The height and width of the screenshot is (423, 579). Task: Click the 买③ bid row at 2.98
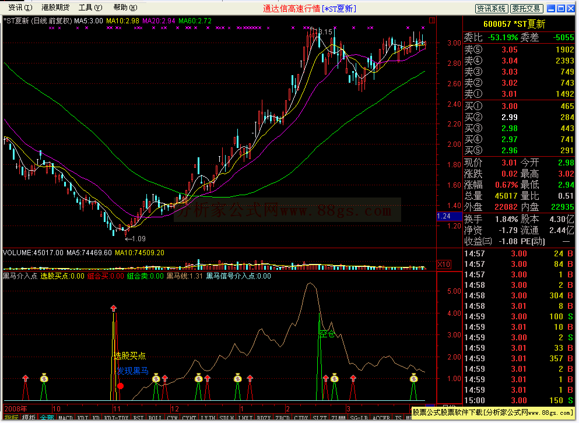coord(519,128)
